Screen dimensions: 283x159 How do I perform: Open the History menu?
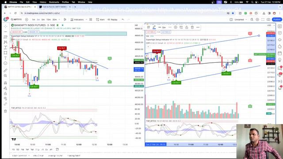click(43, 2)
